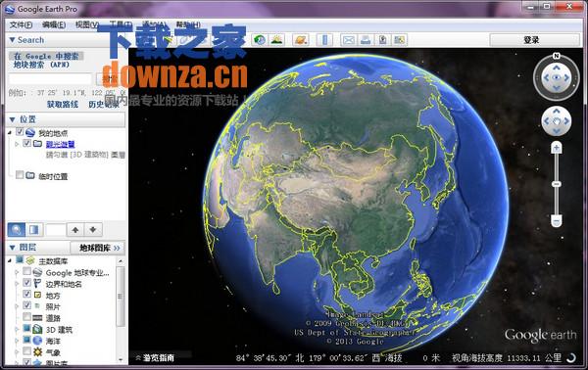The image size is (588, 370).
Task: Pan up with the hand joystick arrow
Action: click(557, 112)
